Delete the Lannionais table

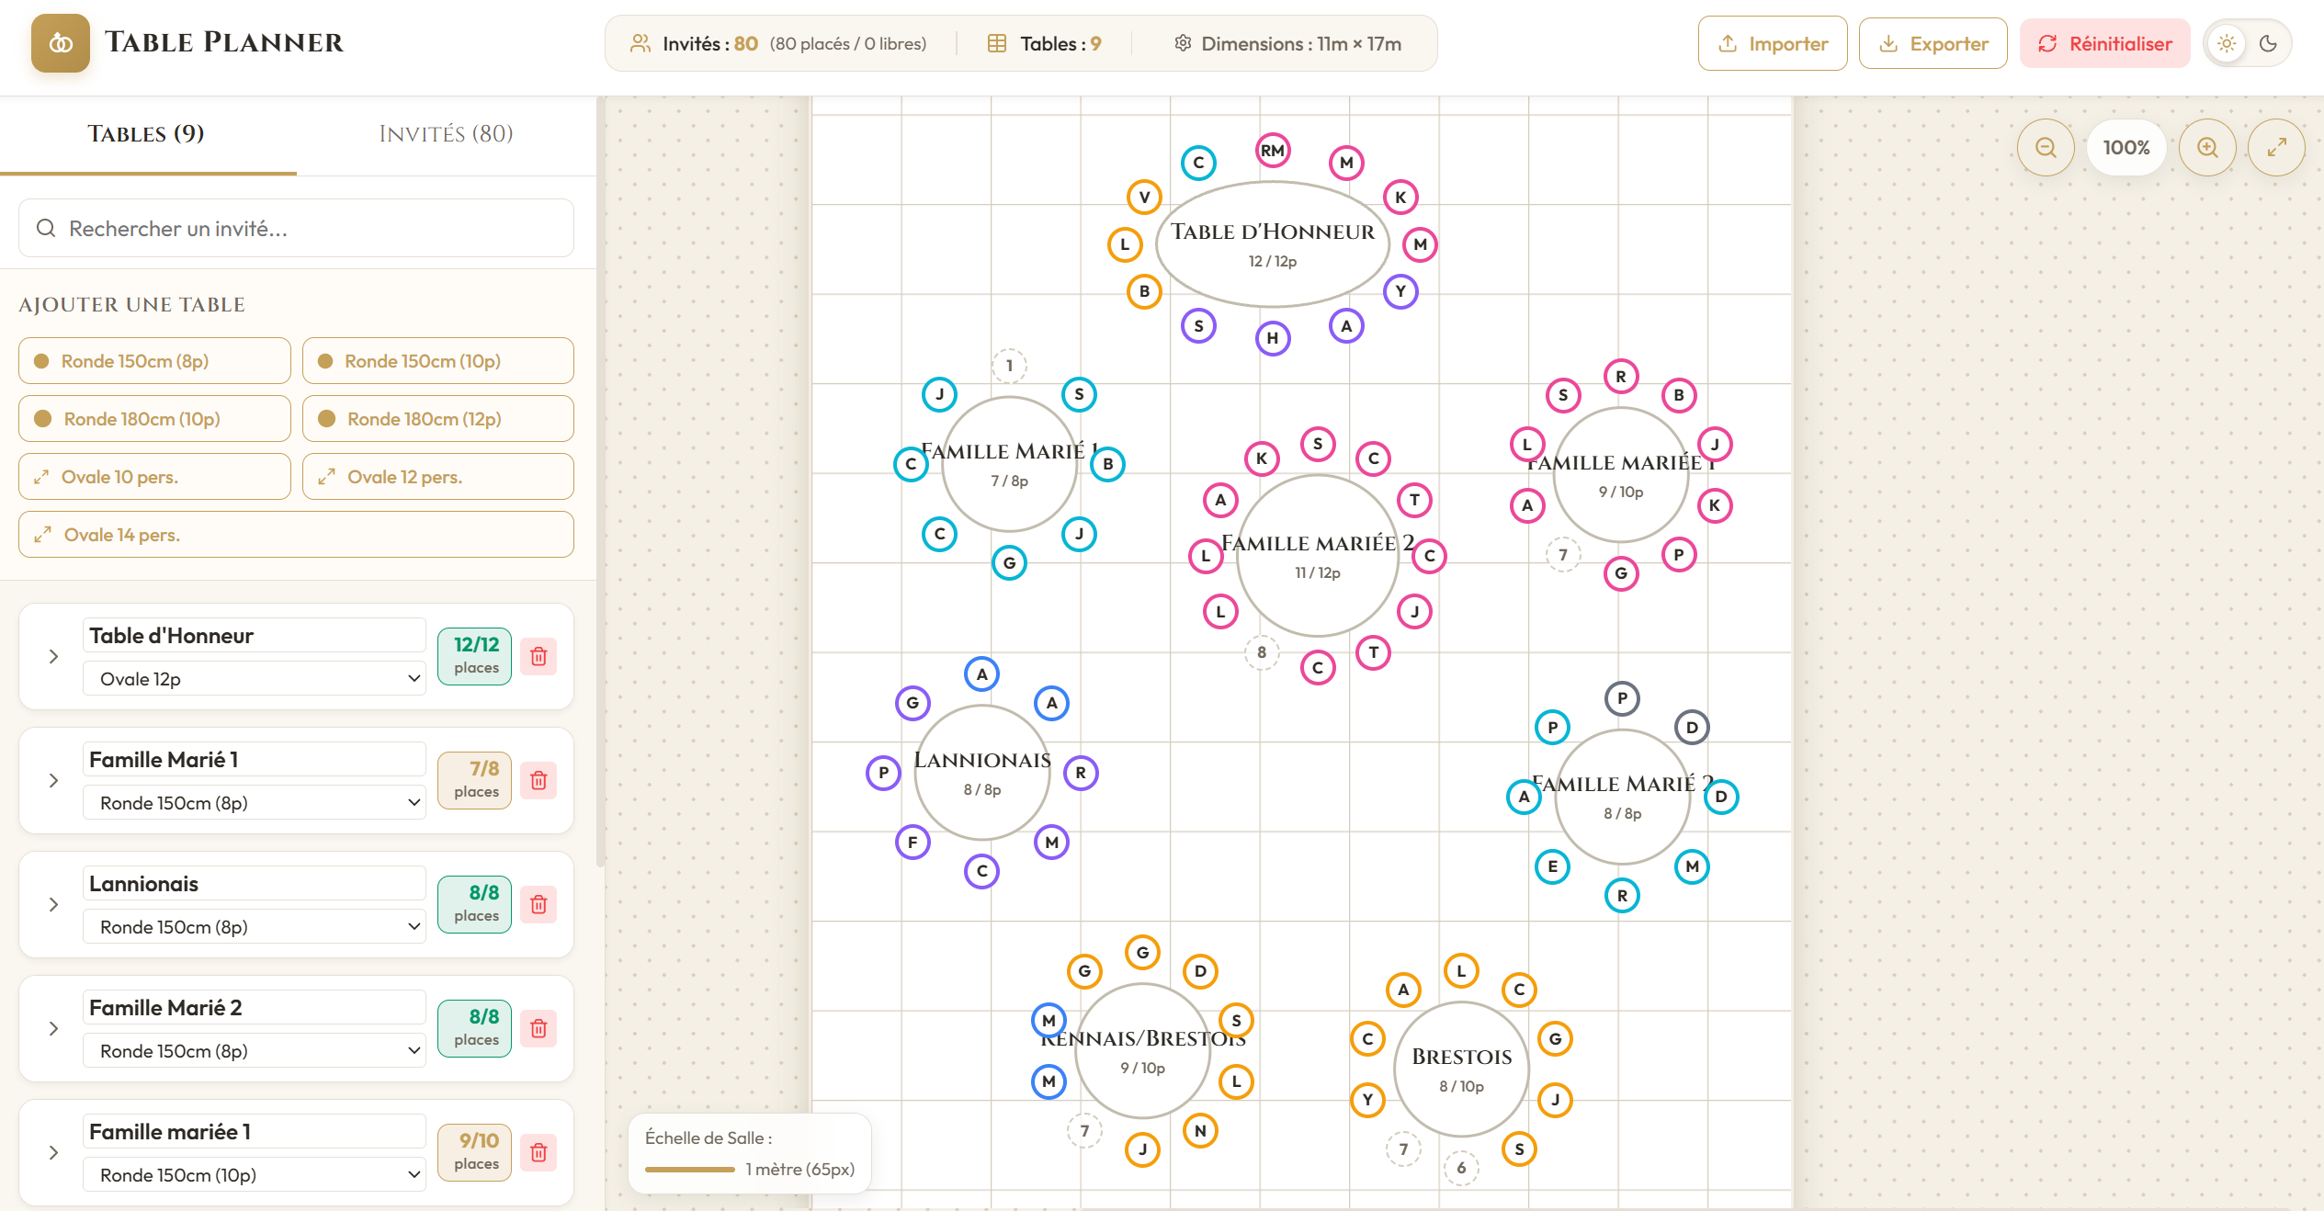[x=538, y=904]
